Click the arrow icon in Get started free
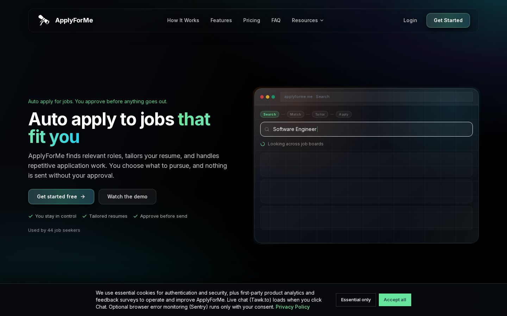507x316 pixels. tap(83, 197)
